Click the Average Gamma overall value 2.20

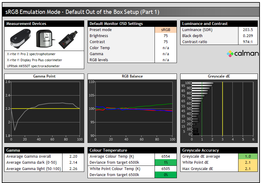pos(73,156)
